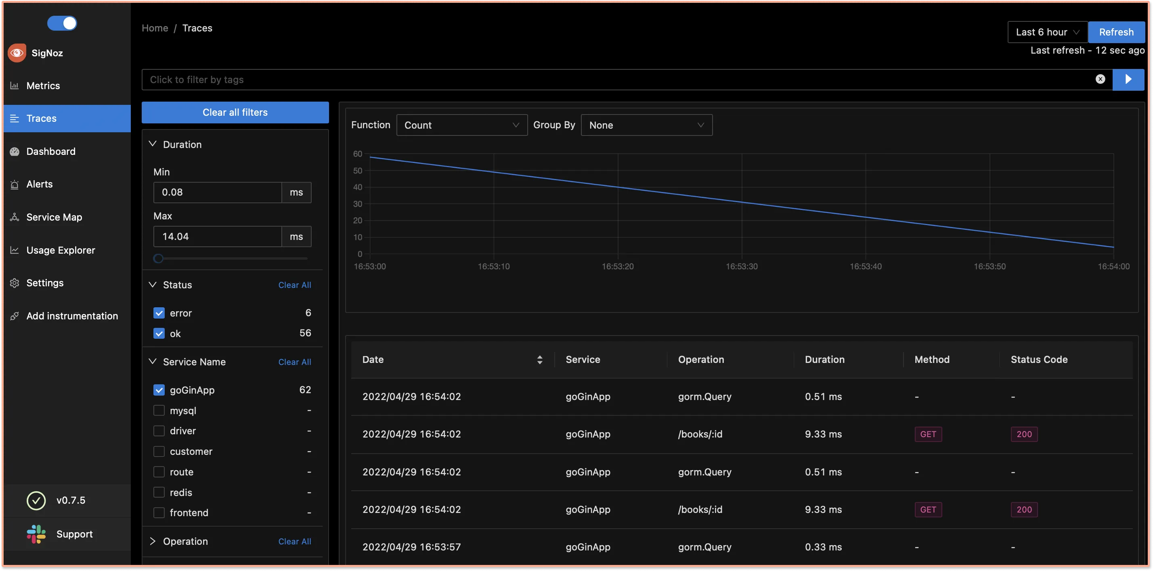
Task: Check the driver service checkbox
Action: 159,431
